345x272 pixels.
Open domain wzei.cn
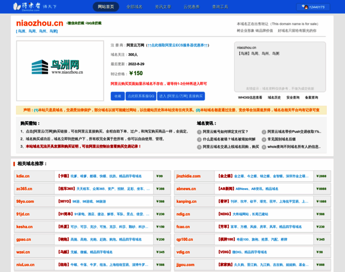coord(23,252)
